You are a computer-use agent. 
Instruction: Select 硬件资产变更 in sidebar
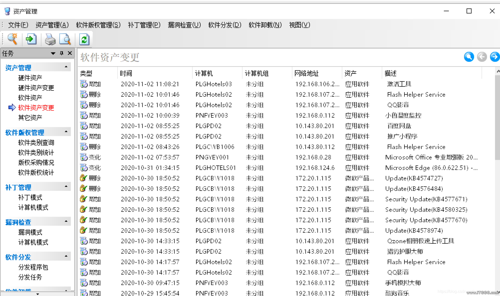click(36, 88)
